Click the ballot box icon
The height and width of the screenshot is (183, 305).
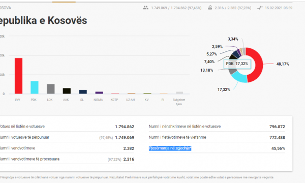point(210,8)
